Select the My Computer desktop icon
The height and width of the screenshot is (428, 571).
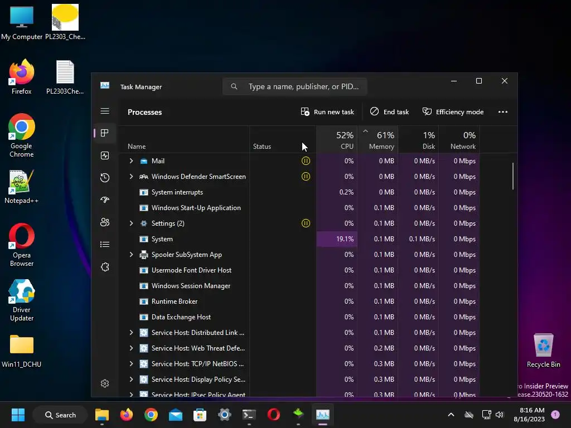click(22, 22)
